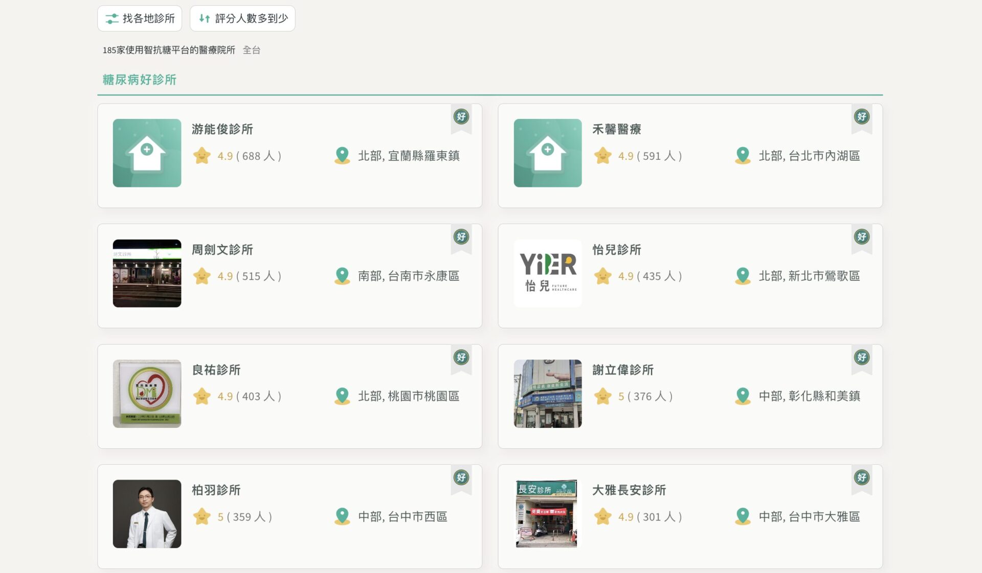Viewport: 982px width, 573px height.
Task: Click the 北部, 台北市內湖區 location text
Action: coord(809,156)
